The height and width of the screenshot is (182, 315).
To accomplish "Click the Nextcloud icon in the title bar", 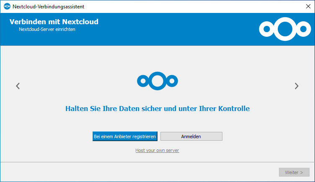I will (6, 6).
